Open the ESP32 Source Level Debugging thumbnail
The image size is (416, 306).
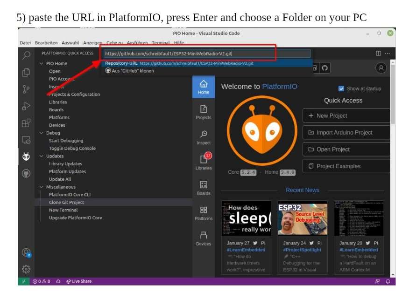[x=303, y=218]
